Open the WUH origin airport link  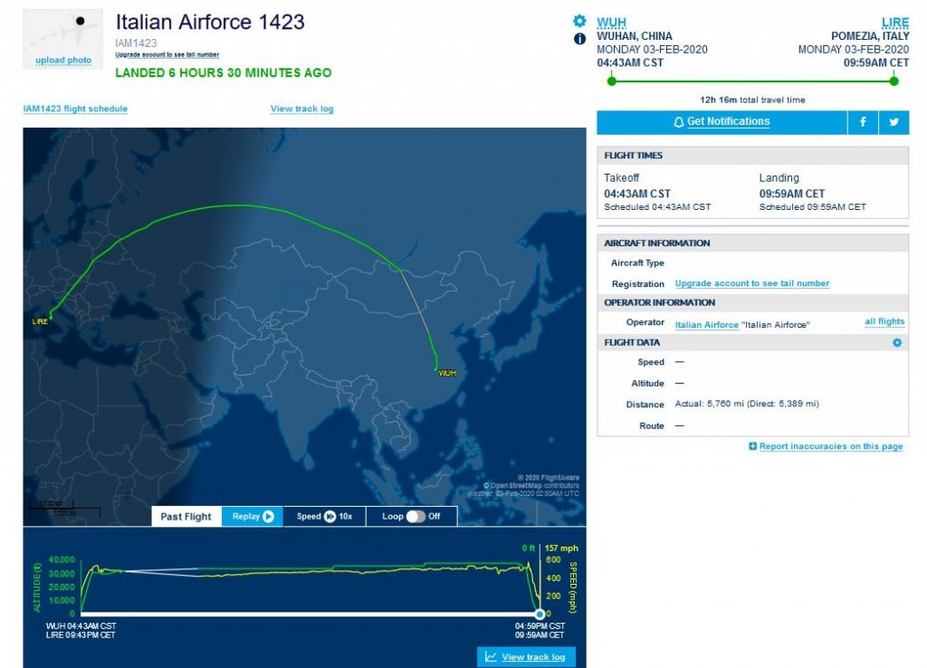611,23
